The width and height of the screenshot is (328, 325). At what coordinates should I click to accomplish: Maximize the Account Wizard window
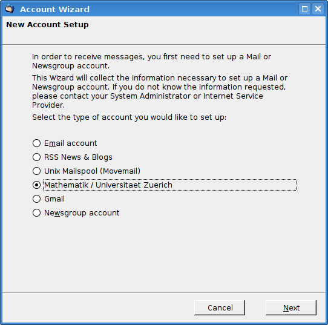(304, 9)
